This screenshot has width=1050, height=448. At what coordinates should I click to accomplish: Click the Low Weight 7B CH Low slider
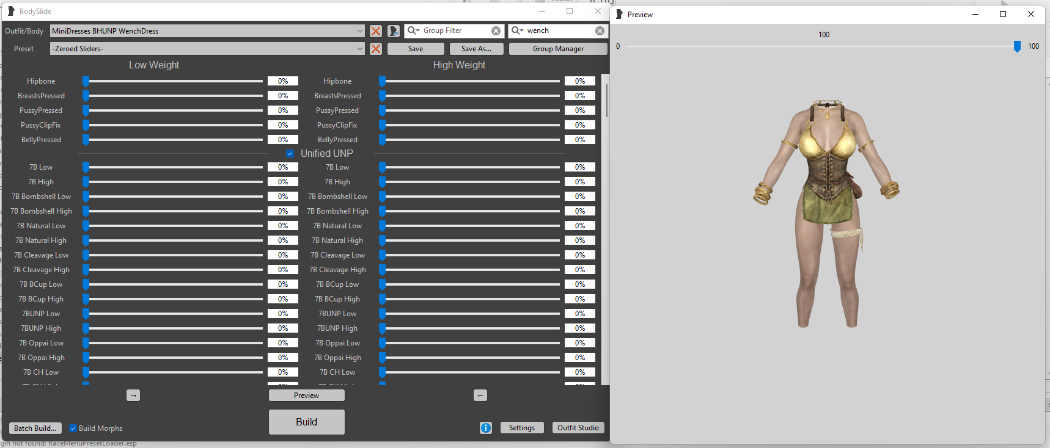point(173,372)
